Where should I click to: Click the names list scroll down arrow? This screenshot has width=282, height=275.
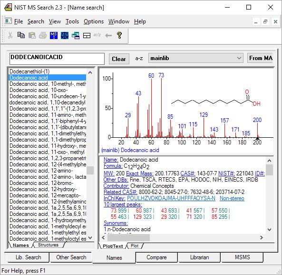[90, 238]
